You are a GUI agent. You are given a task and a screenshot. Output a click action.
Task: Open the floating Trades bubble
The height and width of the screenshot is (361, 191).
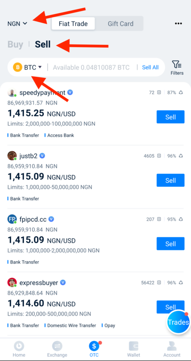tap(178, 322)
